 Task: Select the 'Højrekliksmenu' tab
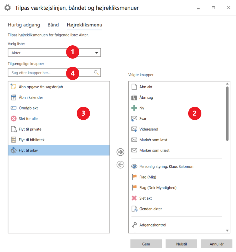point(84,25)
